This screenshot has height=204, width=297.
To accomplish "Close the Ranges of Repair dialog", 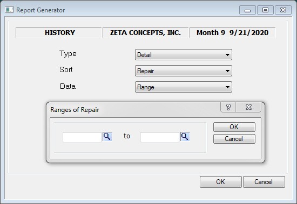I will pyautogui.click(x=248, y=107).
